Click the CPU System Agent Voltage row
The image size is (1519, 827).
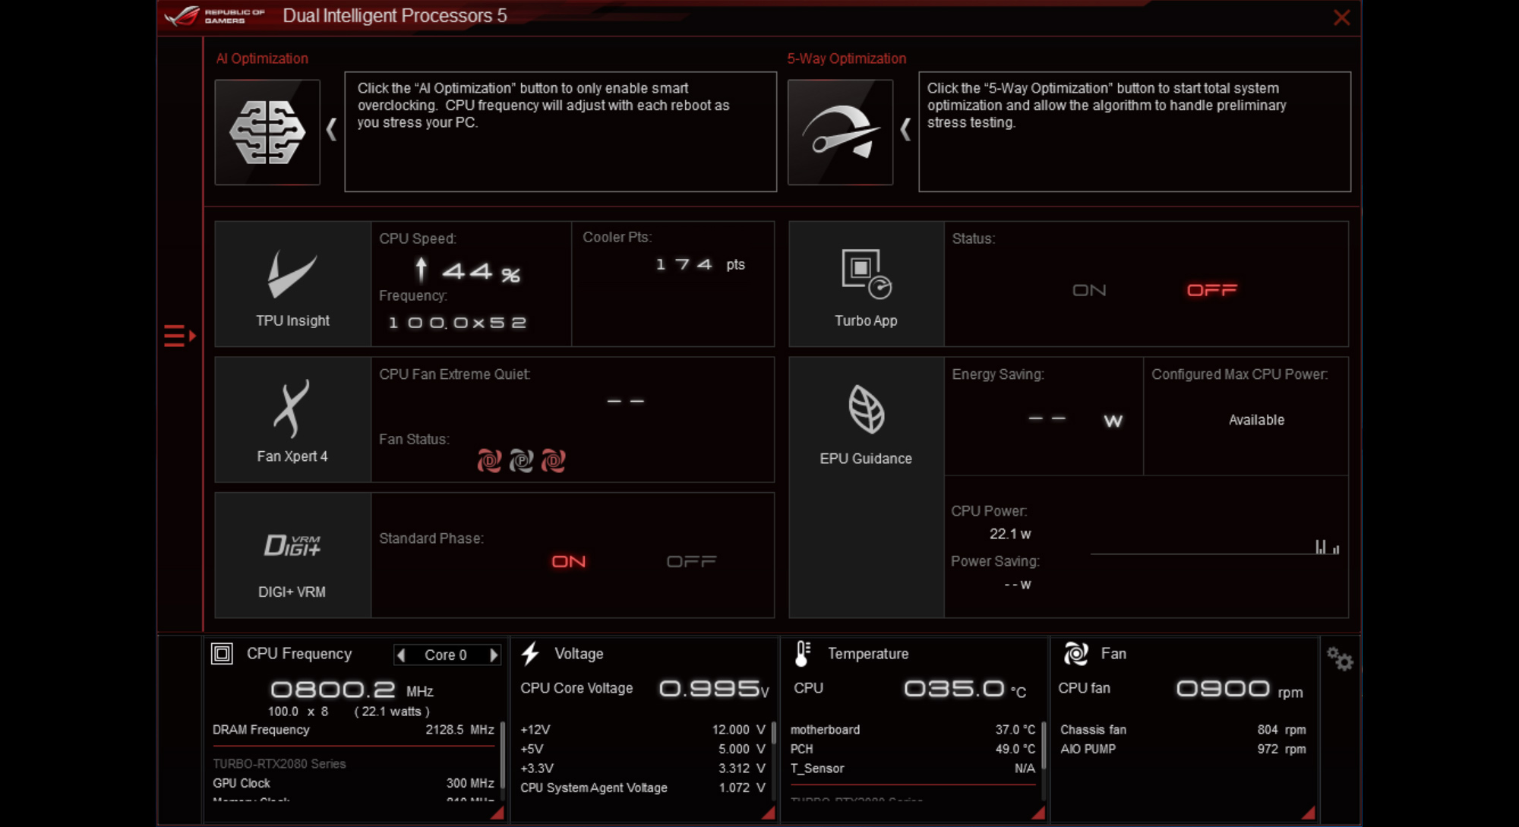click(x=643, y=788)
